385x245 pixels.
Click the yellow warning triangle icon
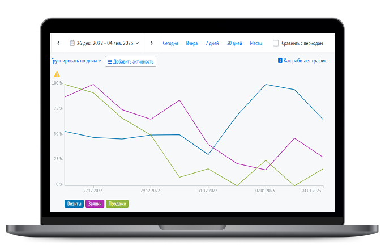(x=57, y=74)
